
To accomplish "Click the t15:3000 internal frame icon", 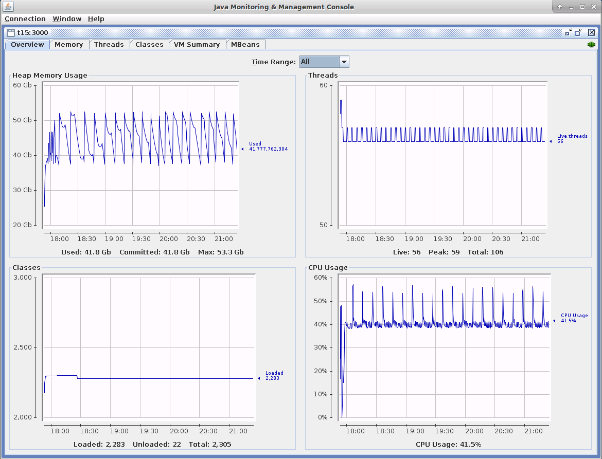I will pyautogui.click(x=11, y=32).
